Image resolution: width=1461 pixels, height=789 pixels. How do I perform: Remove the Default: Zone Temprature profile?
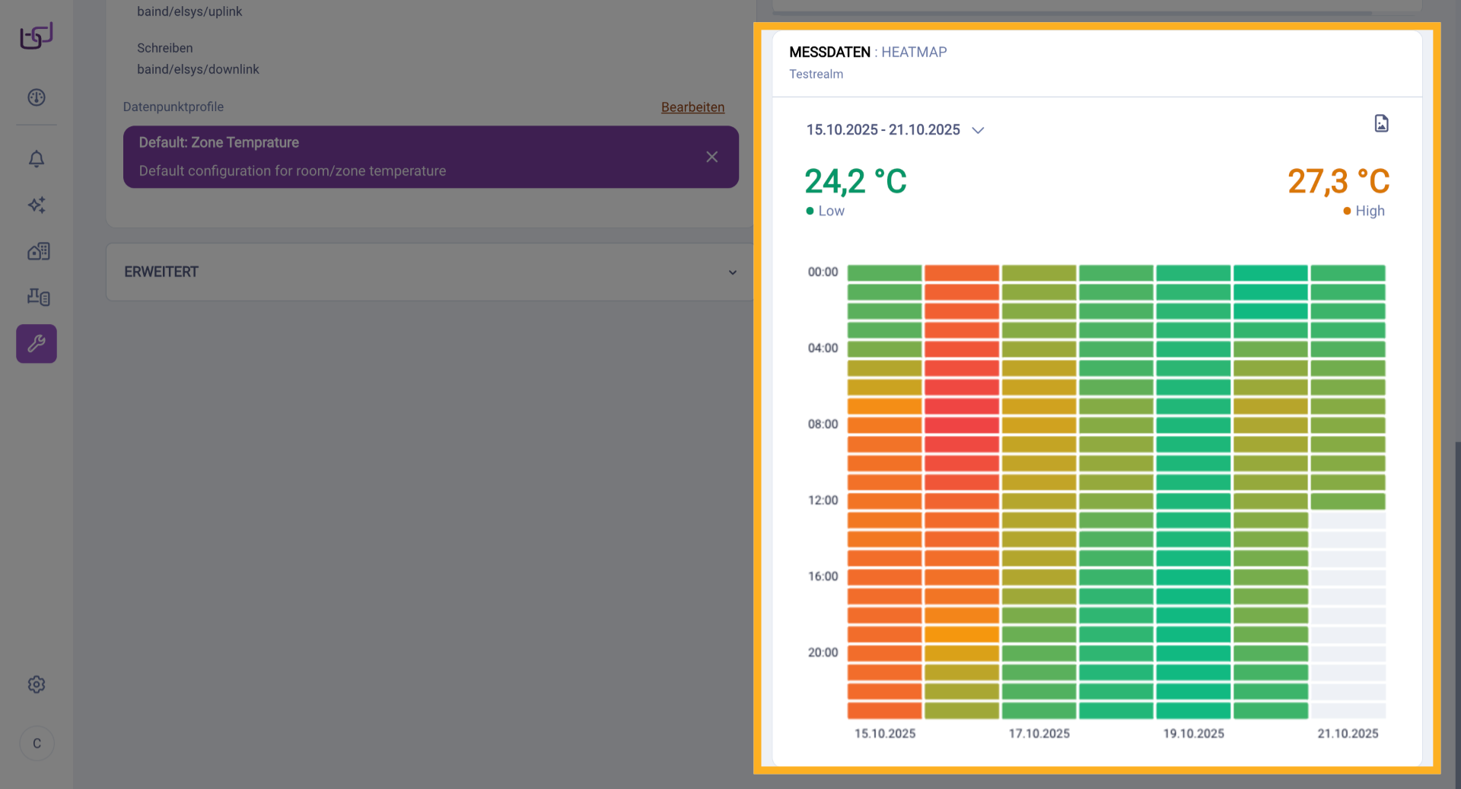click(711, 157)
